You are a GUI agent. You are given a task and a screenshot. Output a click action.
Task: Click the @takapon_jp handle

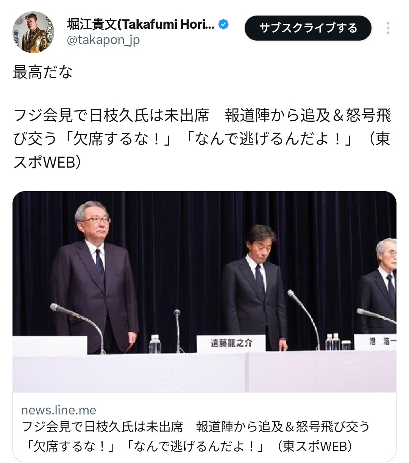click(103, 40)
